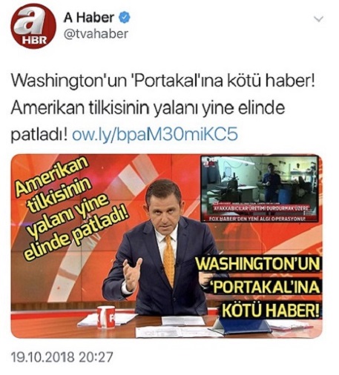This screenshot has width=339, height=375.
Task: Click the red mug on desk
Action: click(106, 317)
